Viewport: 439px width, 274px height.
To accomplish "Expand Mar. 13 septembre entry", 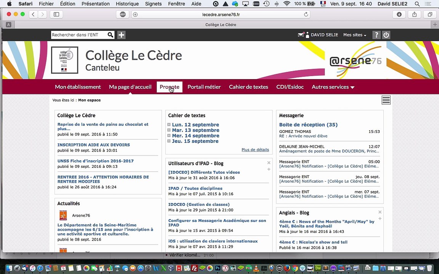I will click(169, 130).
